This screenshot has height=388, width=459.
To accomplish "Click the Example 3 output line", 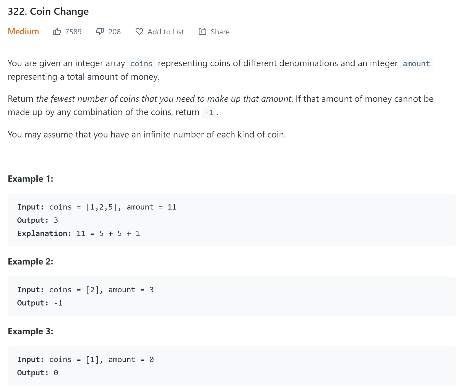I will (x=38, y=373).
